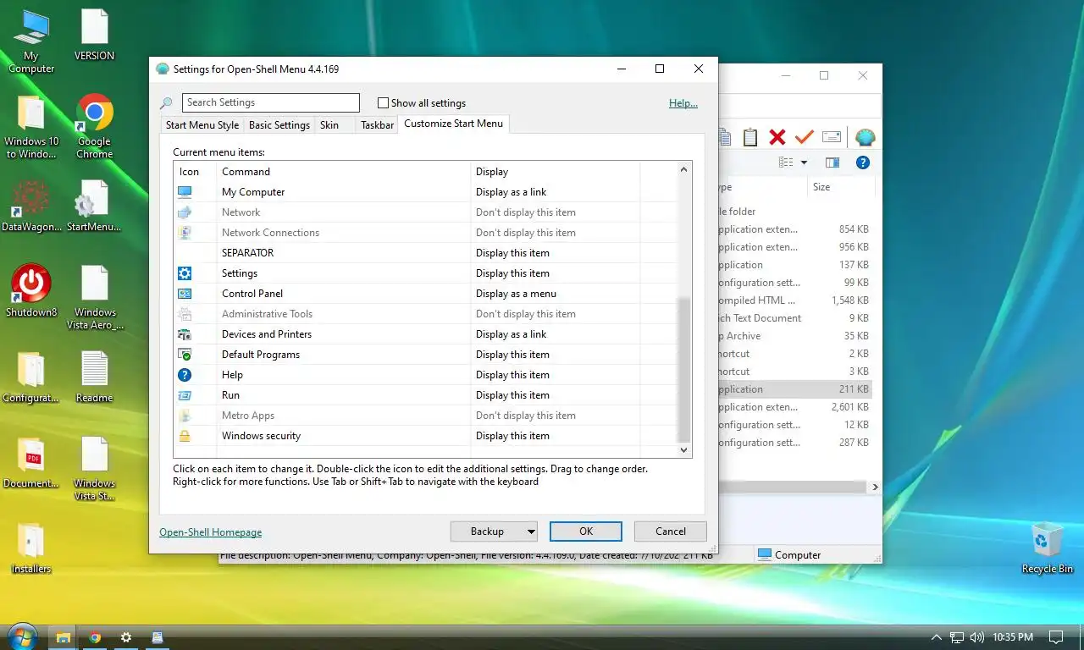Click the taskbar clock showing 10:35 PM

click(x=1013, y=637)
